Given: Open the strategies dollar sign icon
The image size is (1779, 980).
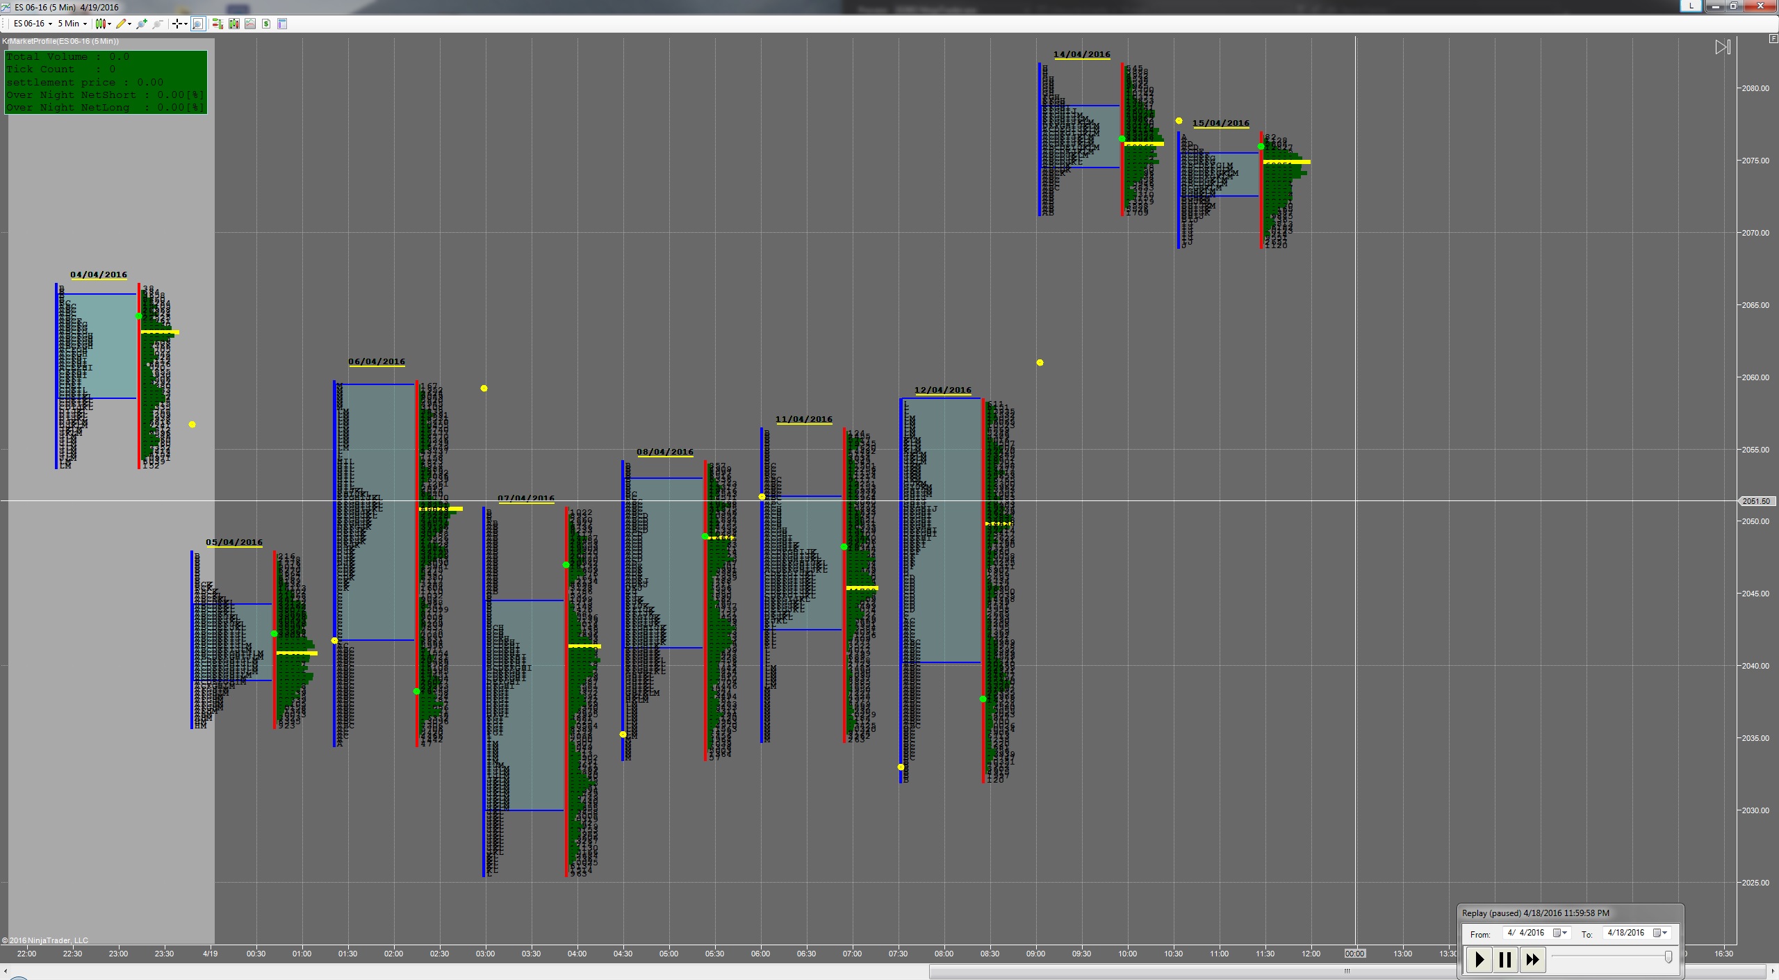Looking at the screenshot, I should (266, 24).
